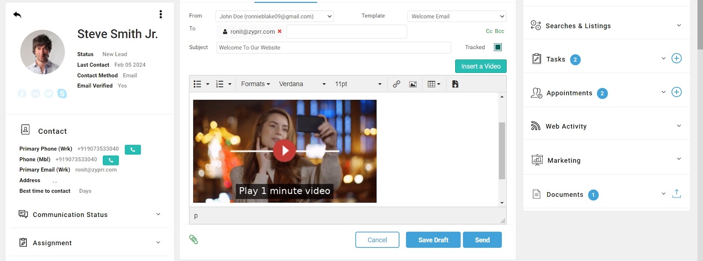
Task: Call the Primary Phone number
Action: point(133,150)
